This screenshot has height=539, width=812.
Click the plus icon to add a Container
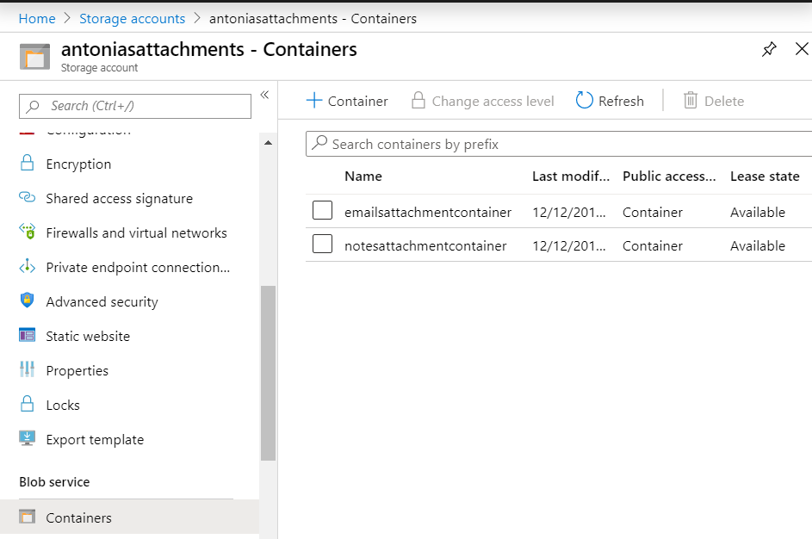coord(314,100)
